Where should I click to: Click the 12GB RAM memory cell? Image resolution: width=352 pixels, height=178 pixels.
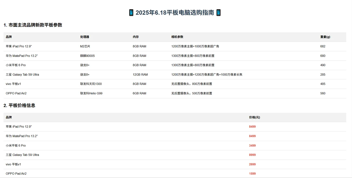140,75
